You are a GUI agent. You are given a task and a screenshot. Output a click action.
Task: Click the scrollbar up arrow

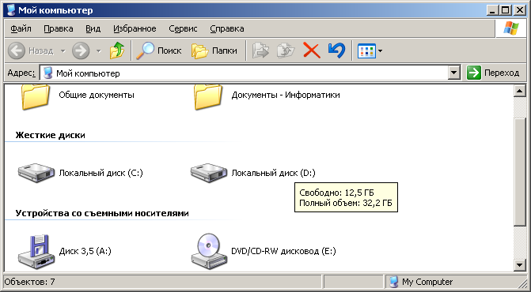pos(519,91)
